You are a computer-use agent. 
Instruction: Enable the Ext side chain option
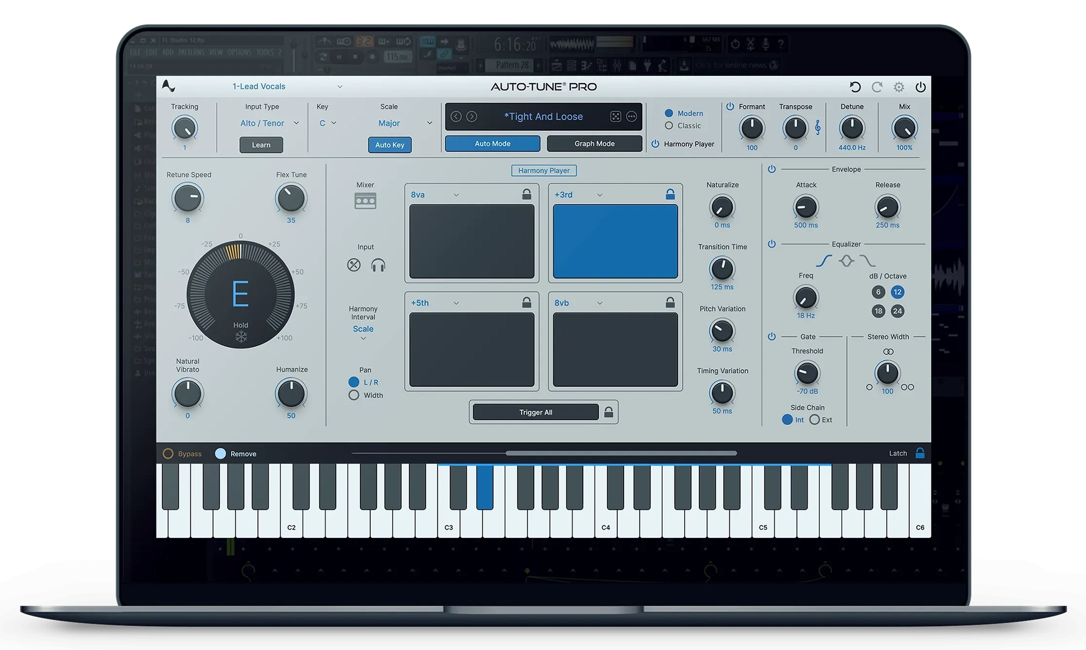[814, 419]
